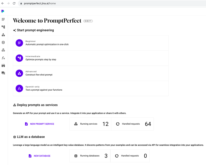Choose Advanced construct few-shot prompt

click(91, 73)
